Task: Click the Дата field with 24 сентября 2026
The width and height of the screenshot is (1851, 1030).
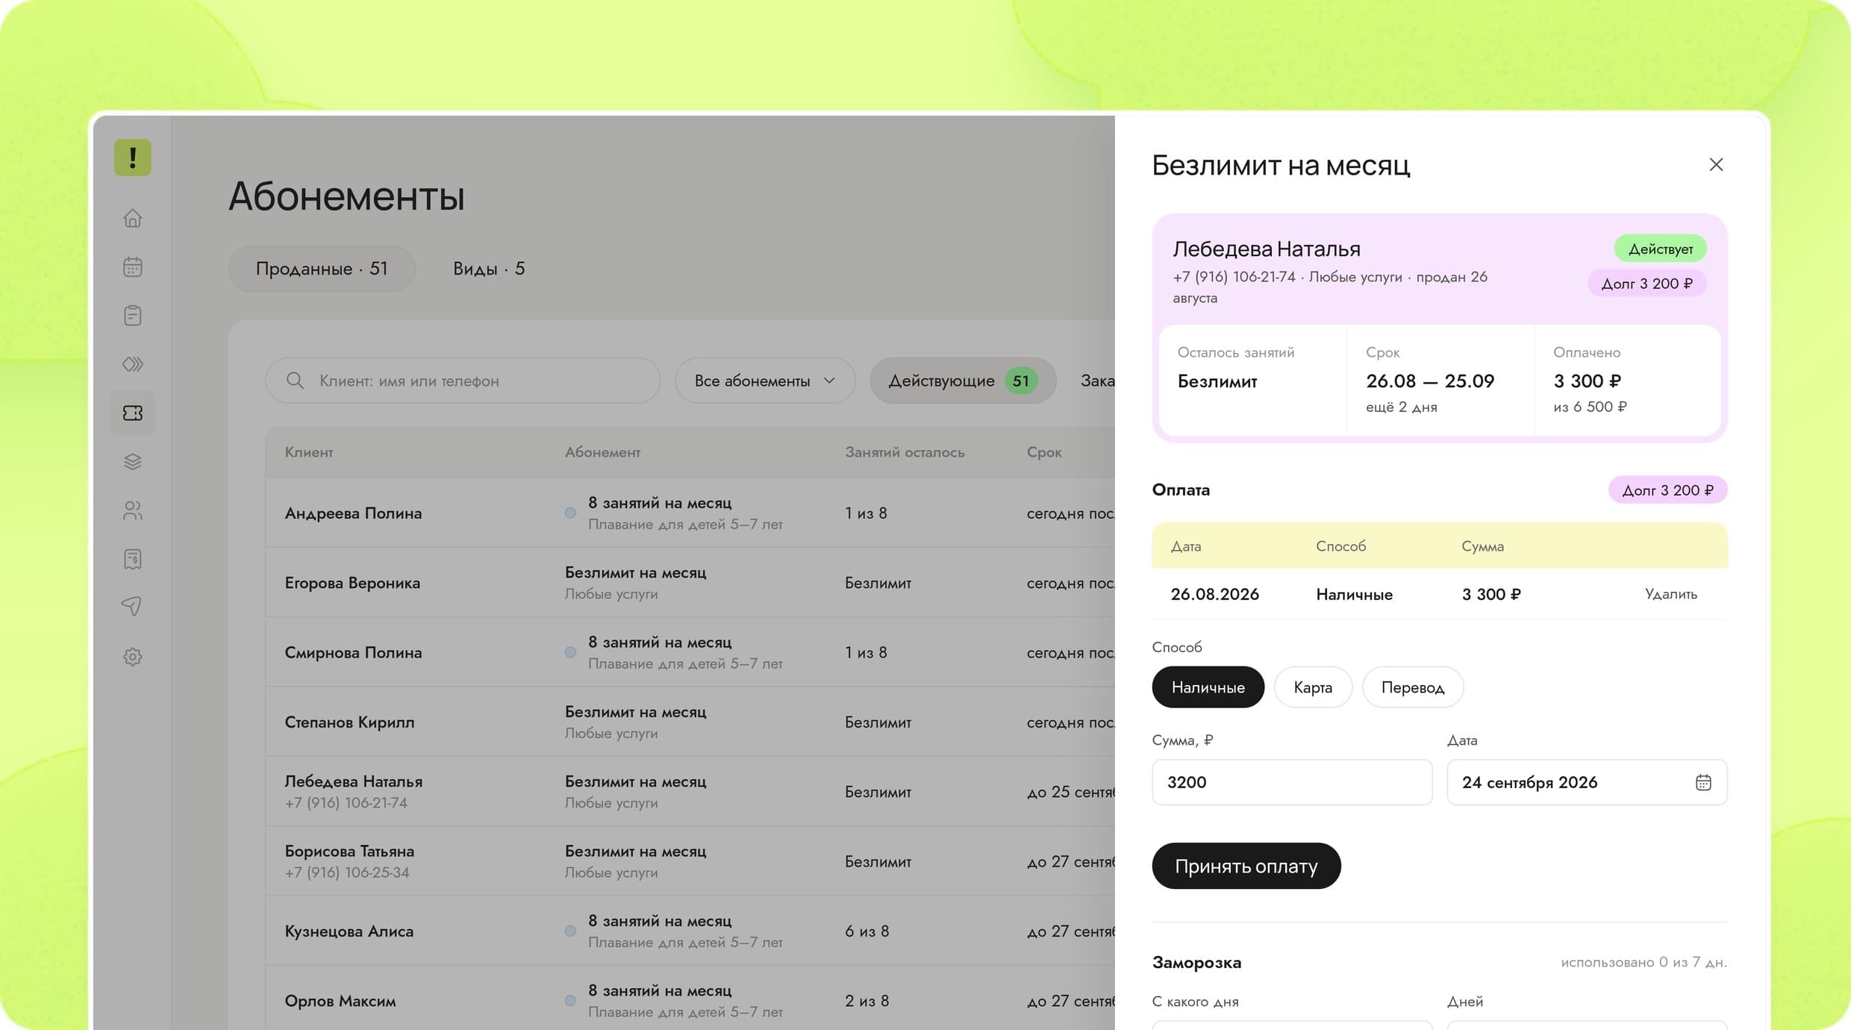Action: 1587,782
